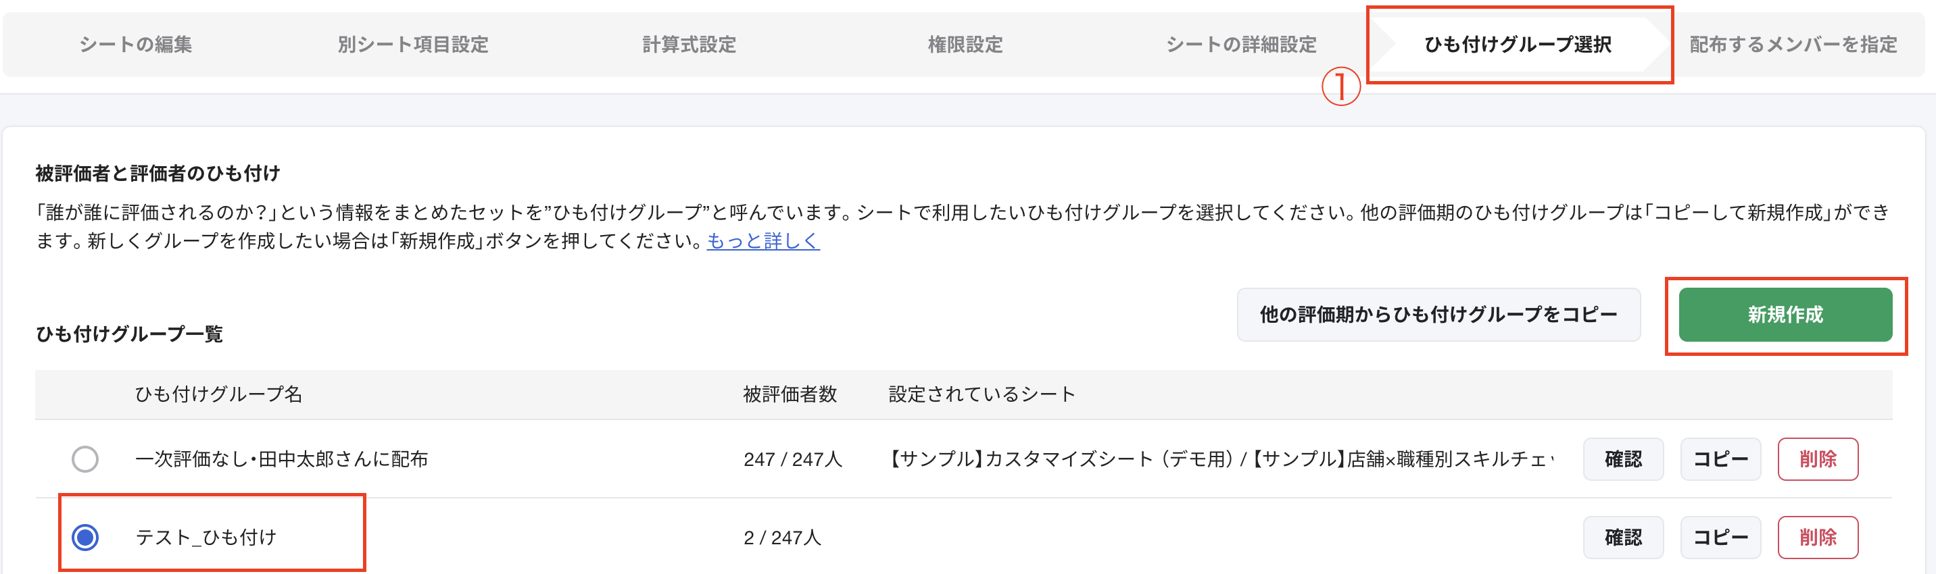
Task: Confirm the 一次評価なし group with 確認
Action: (1622, 459)
